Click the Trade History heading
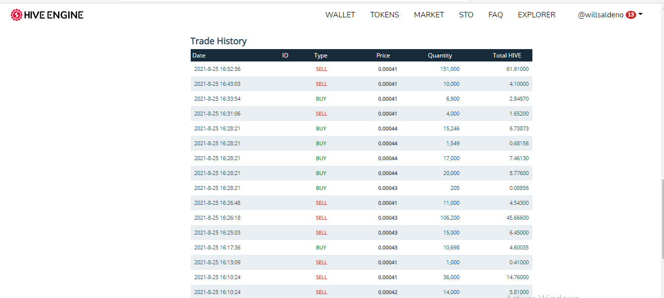The image size is (664, 298). click(x=219, y=41)
